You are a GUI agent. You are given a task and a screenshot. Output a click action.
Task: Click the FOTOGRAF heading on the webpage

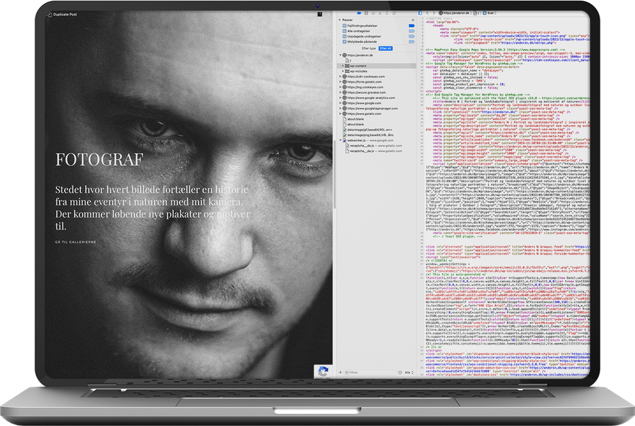pyautogui.click(x=99, y=160)
